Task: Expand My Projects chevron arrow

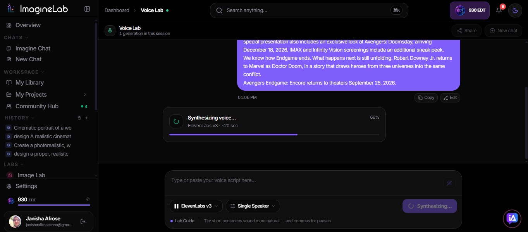Action: (85, 95)
